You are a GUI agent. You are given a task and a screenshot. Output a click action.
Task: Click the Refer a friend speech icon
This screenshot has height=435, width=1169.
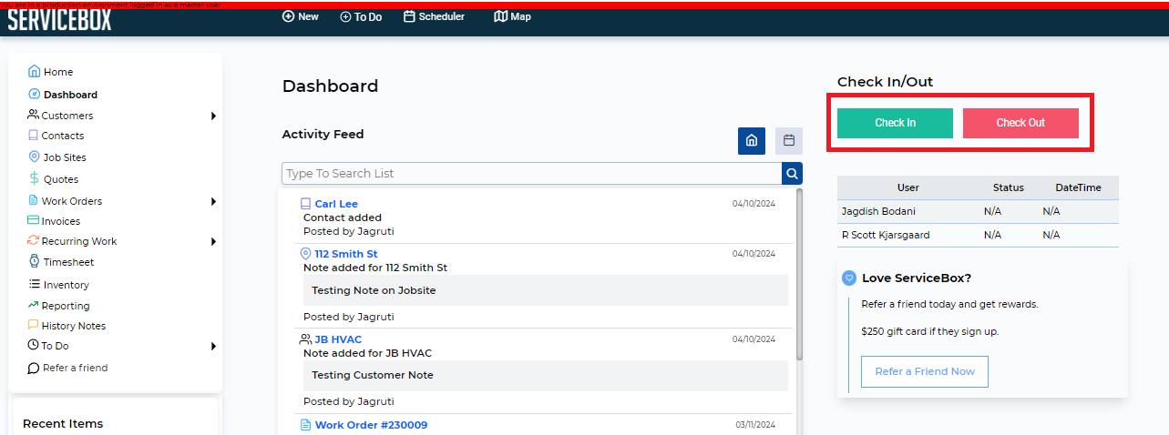(x=34, y=368)
